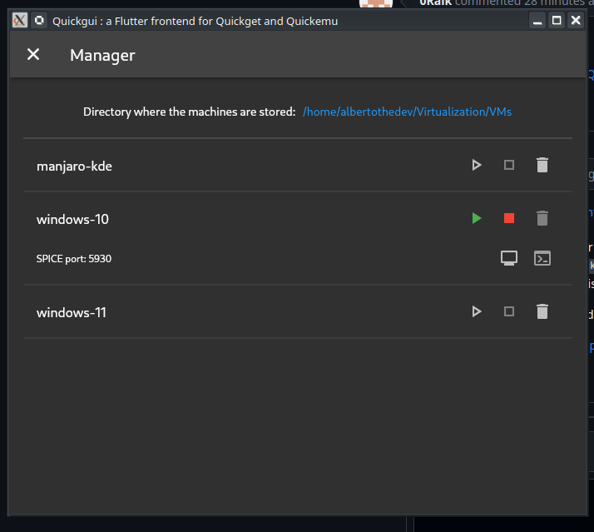Minimize the Quickgui window
Image resolution: width=594 pixels, height=532 pixels.
[537, 21]
